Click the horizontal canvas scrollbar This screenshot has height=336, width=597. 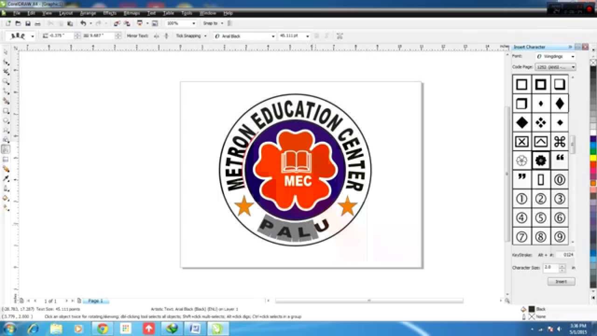369,301
